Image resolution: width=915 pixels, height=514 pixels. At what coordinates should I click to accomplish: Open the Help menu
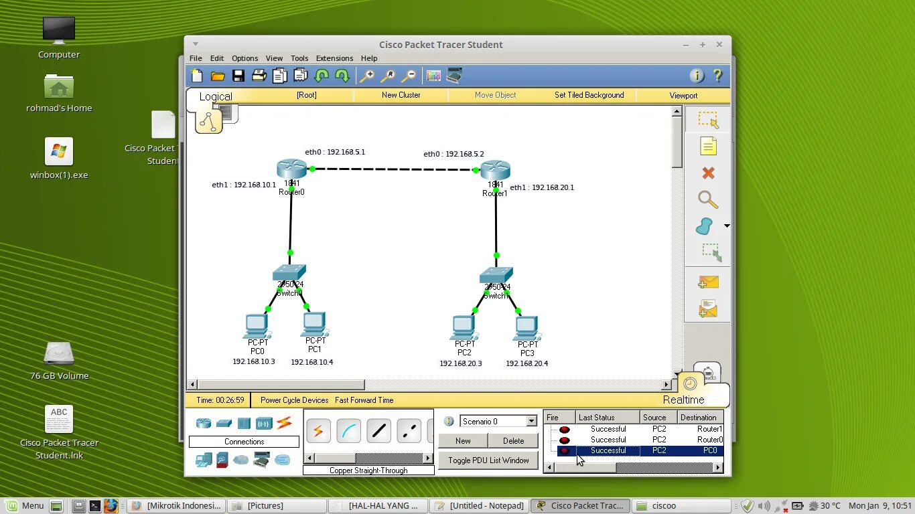tap(369, 58)
